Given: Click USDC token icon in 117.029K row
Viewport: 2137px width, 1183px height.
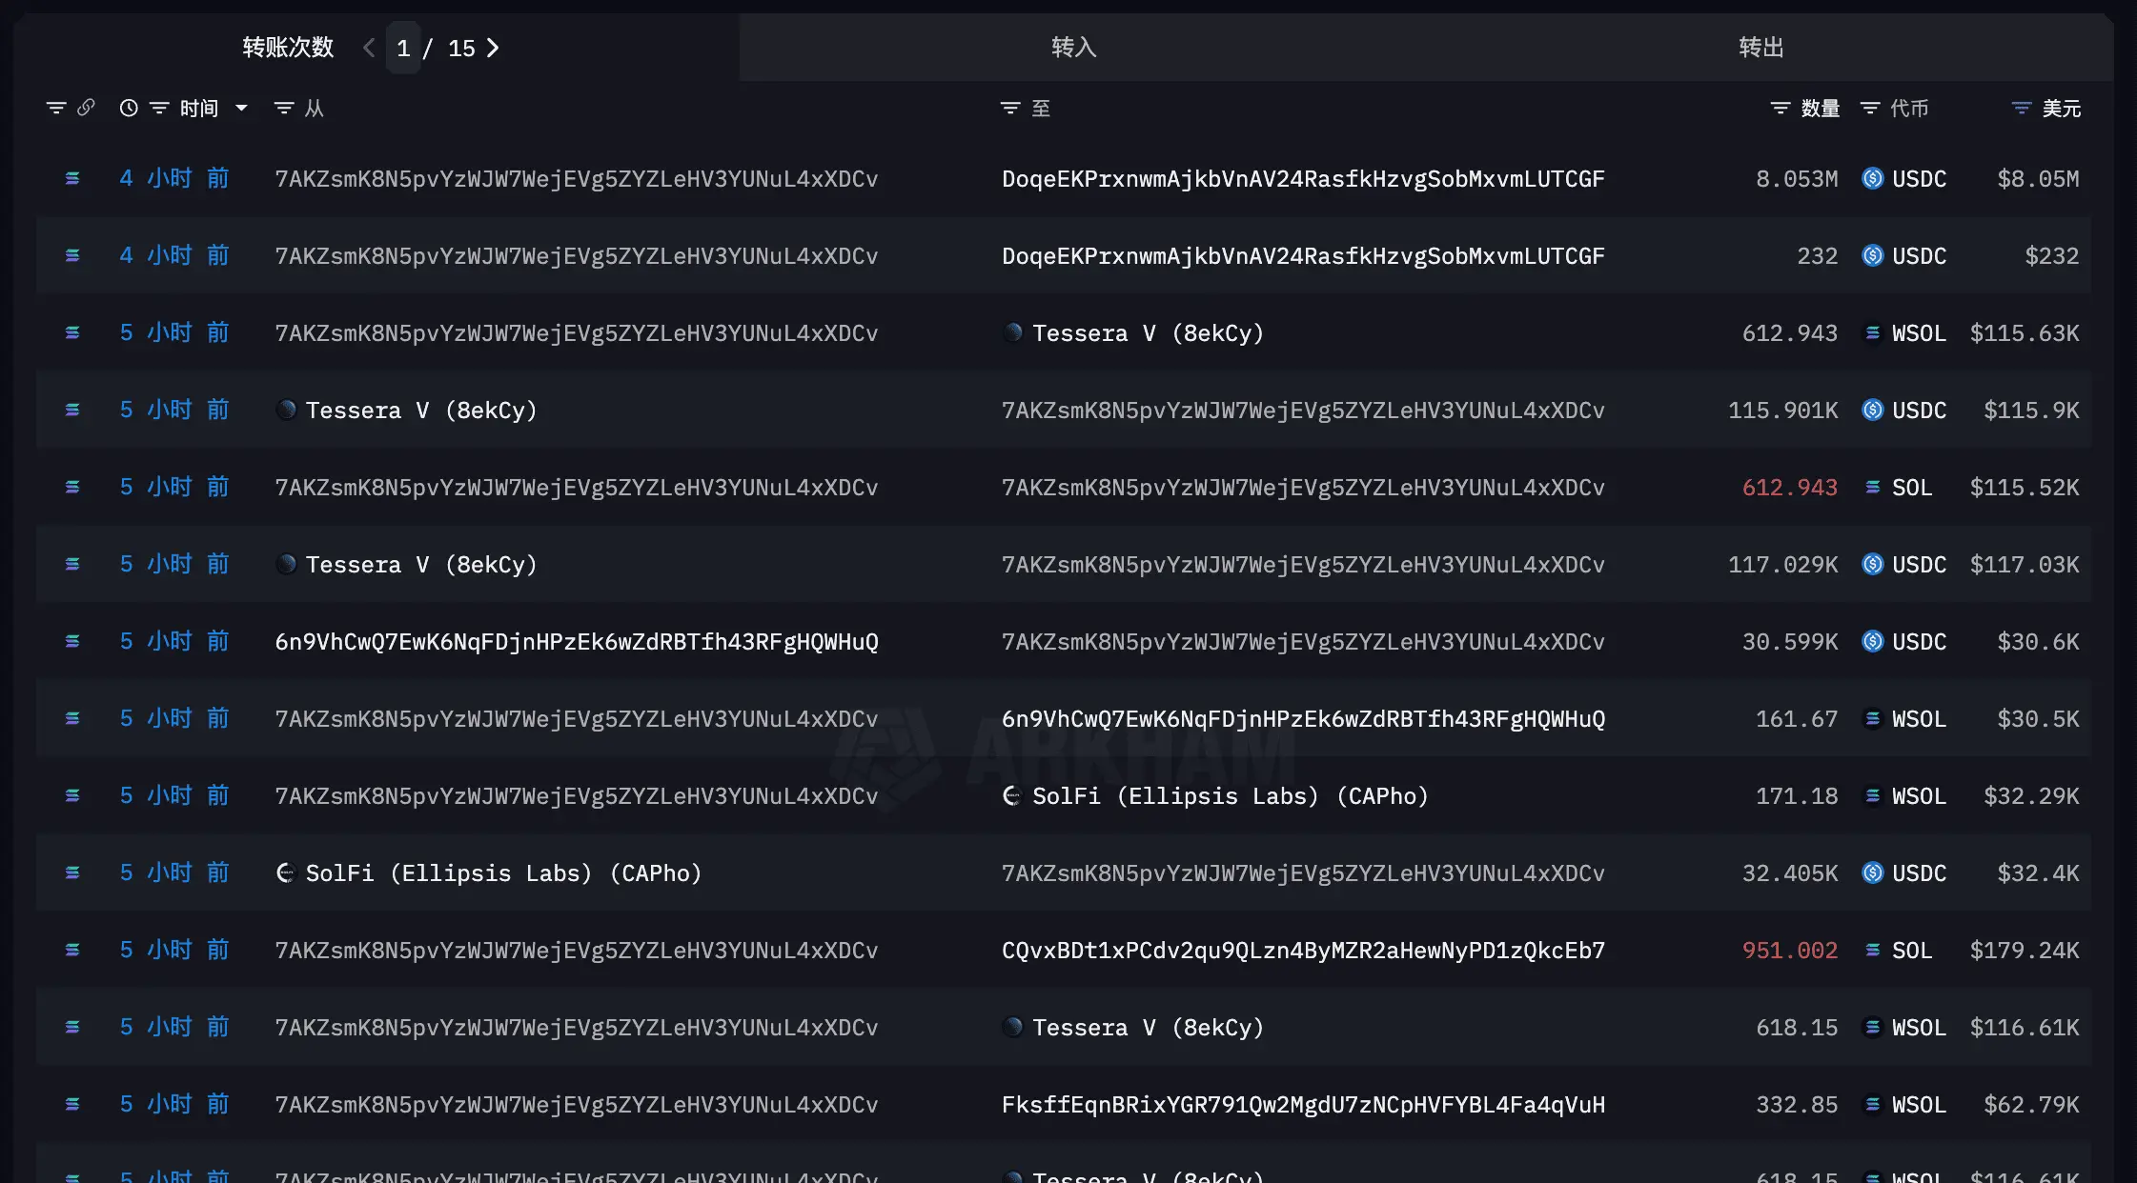Looking at the screenshot, I should coord(1872,565).
